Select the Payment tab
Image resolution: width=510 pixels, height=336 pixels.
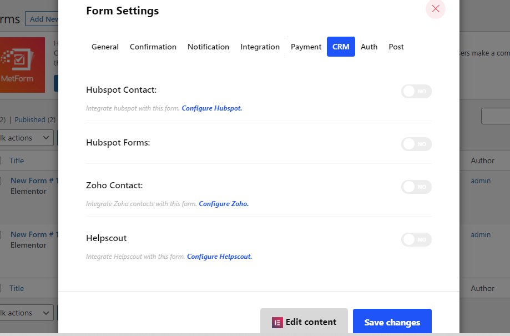tap(306, 47)
